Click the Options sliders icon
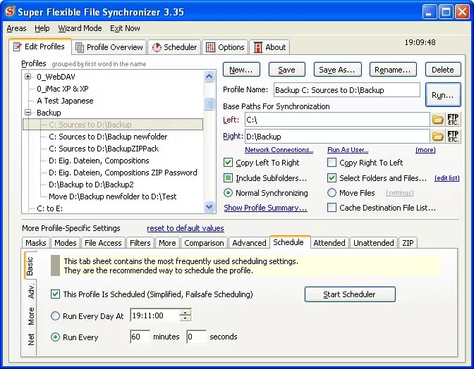474x369 pixels. (210, 47)
